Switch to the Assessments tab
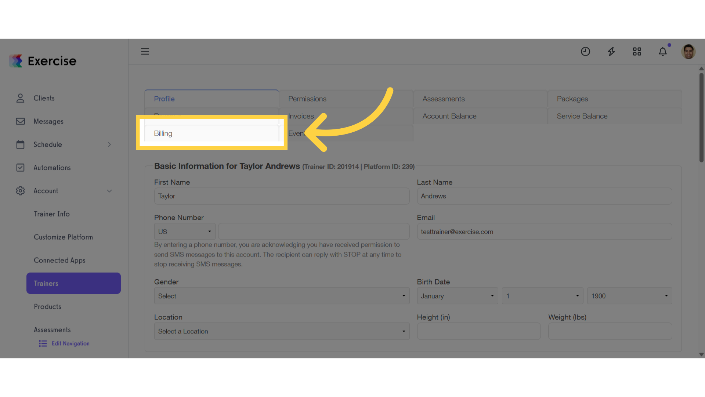705x397 pixels. point(480,99)
